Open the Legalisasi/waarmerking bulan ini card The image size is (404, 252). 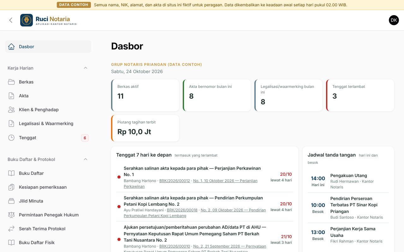click(x=288, y=95)
